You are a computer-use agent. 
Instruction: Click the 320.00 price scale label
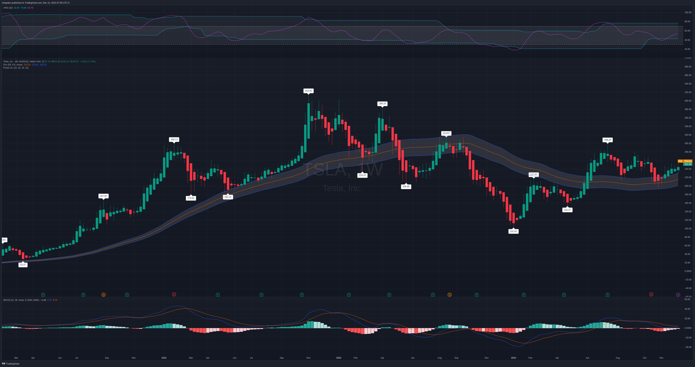pos(688,135)
